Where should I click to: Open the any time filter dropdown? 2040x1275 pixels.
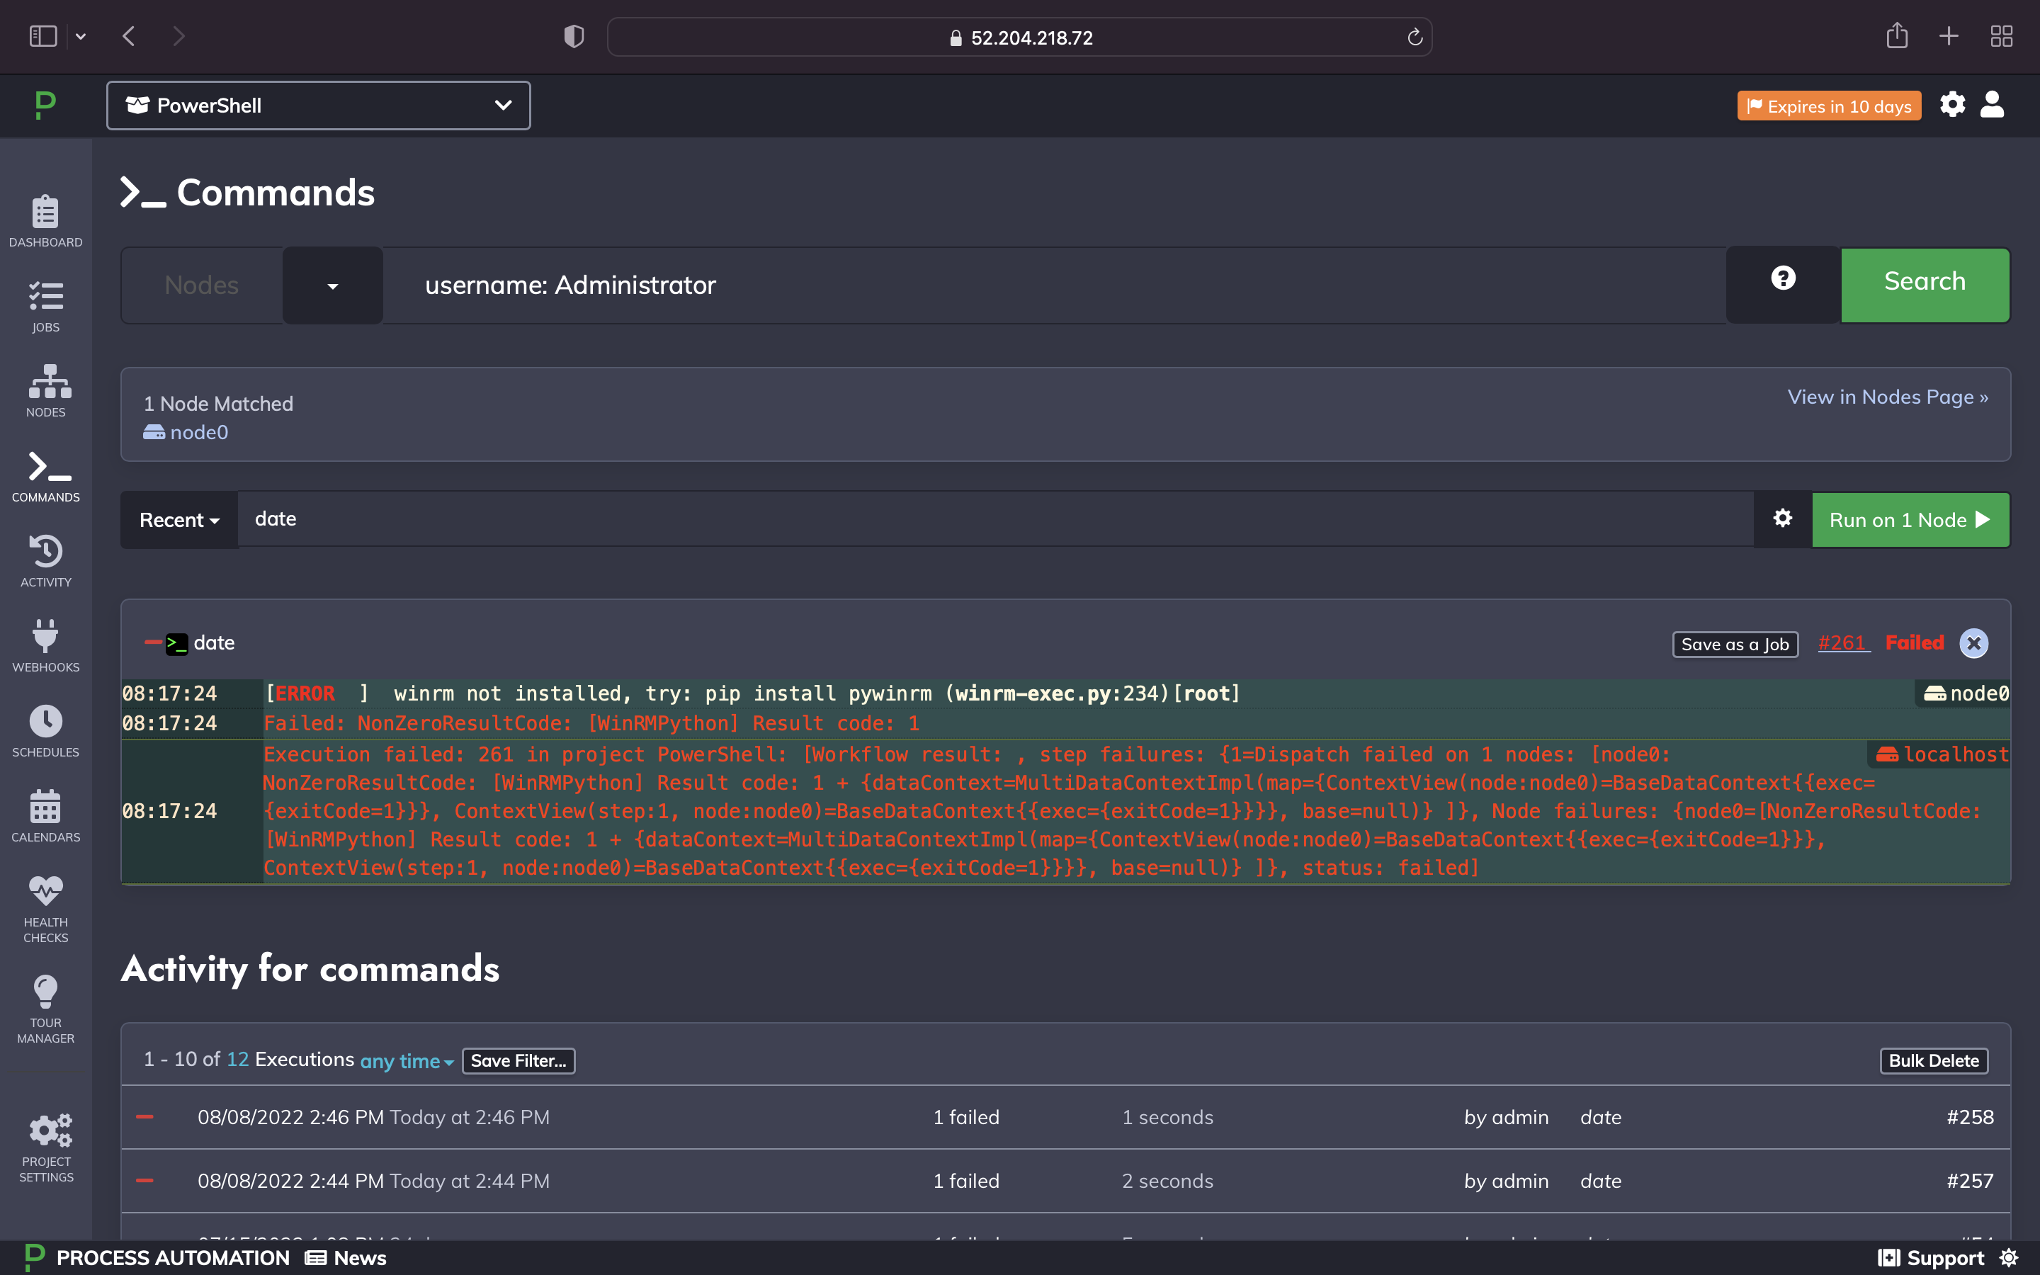click(407, 1062)
